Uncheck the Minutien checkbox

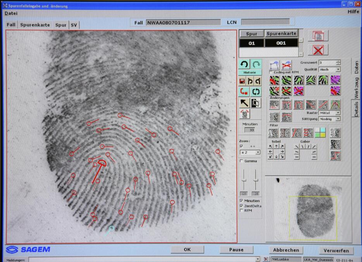(x=242, y=201)
